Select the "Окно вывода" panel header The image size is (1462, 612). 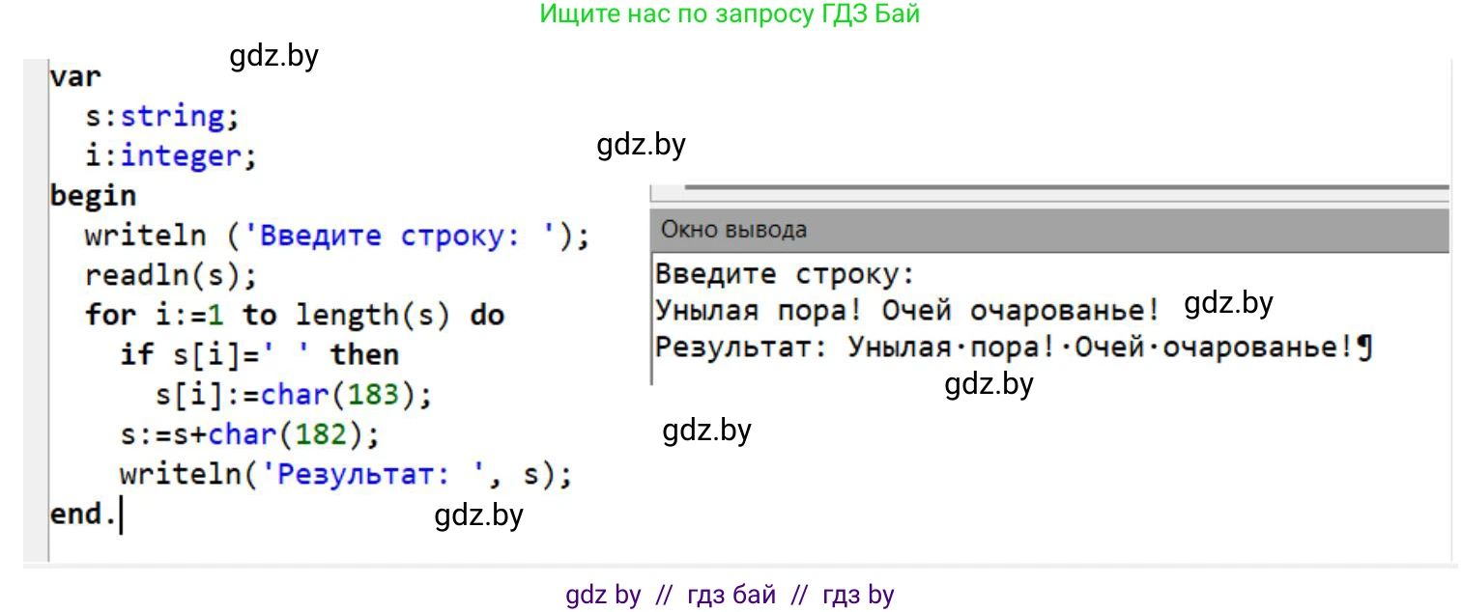tap(733, 230)
